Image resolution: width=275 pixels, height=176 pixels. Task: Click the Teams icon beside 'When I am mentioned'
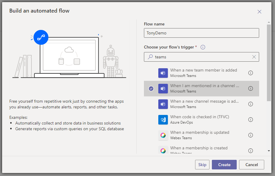tap(163, 89)
